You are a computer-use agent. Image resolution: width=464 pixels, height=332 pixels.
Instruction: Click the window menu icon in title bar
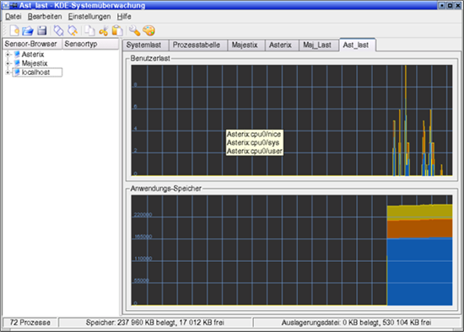(5, 5)
